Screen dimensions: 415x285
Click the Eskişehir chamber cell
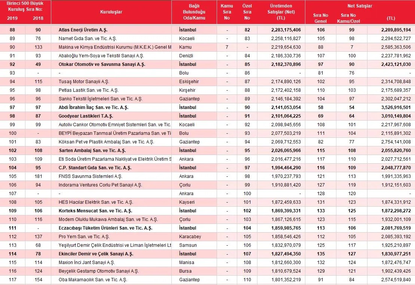pyautogui.click(x=189, y=82)
